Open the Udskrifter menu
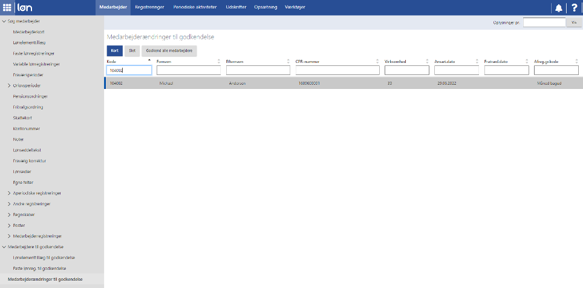The width and height of the screenshot is (583, 288). point(236,7)
